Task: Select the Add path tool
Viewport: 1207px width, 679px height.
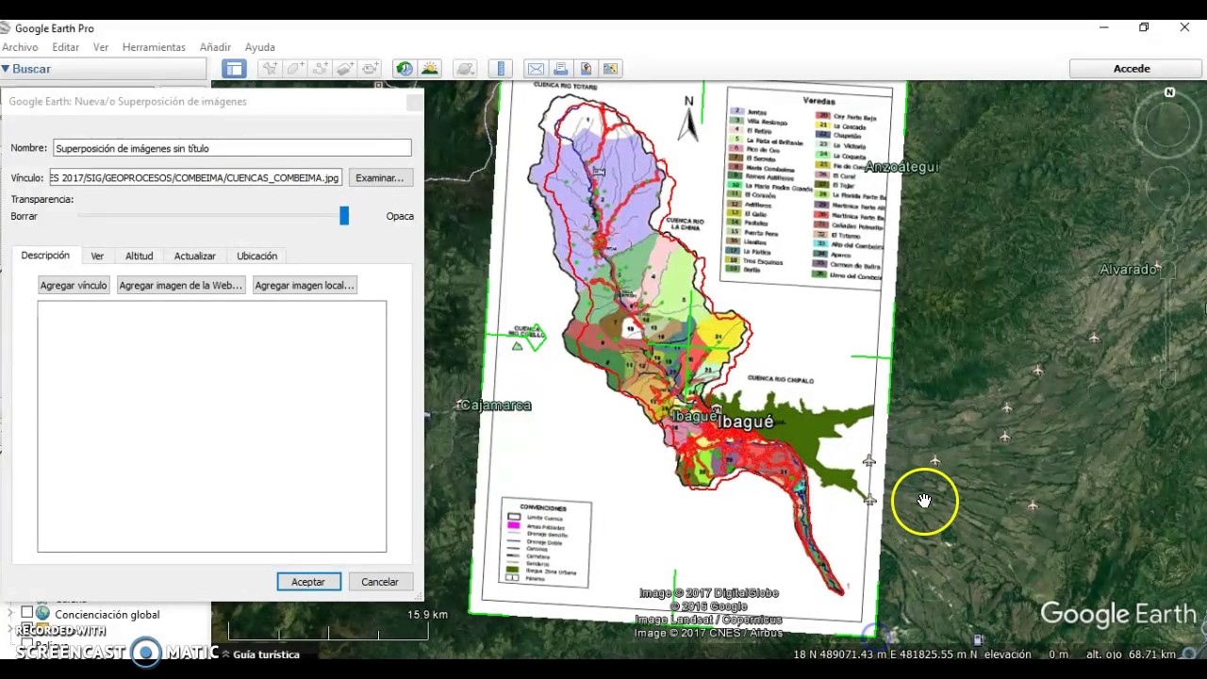Action: point(321,69)
